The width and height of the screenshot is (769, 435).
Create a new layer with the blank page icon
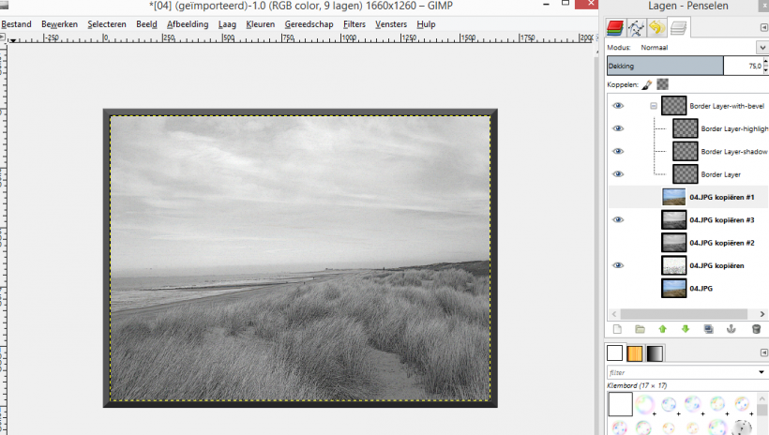[617, 329]
